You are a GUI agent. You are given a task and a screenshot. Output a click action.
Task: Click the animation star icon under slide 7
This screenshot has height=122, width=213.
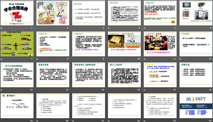[2, 59]
